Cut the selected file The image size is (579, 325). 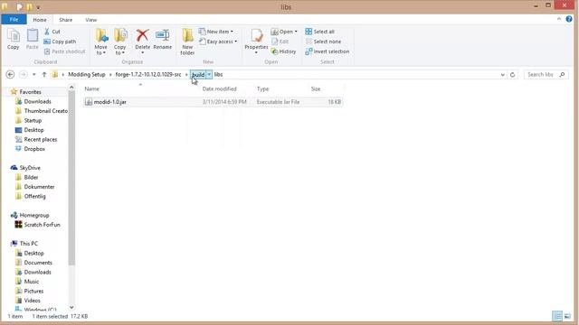pyautogui.click(x=52, y=32)
